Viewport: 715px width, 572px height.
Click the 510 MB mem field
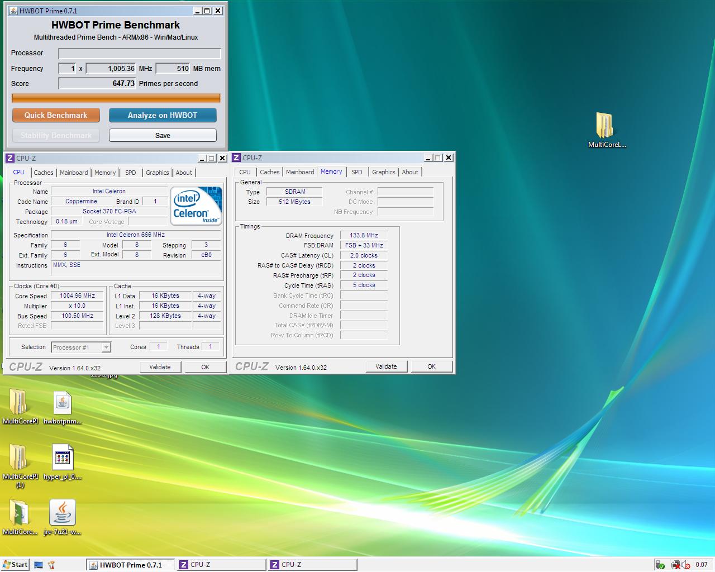pyautogui.click(x=173, y=68)
